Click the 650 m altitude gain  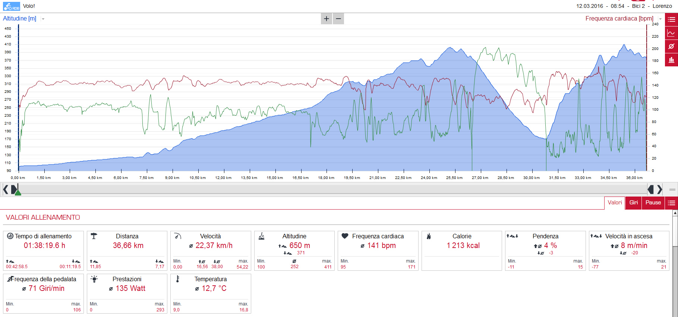point(300,245)
